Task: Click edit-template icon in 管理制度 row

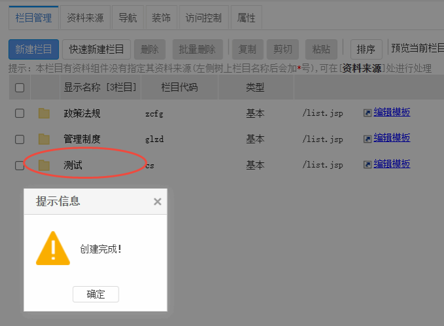Action: coord(367,138)
